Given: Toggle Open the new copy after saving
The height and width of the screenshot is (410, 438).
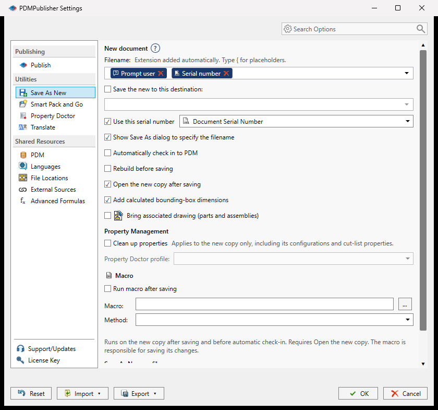Looking at the screenshot, I should pos(107,184).
